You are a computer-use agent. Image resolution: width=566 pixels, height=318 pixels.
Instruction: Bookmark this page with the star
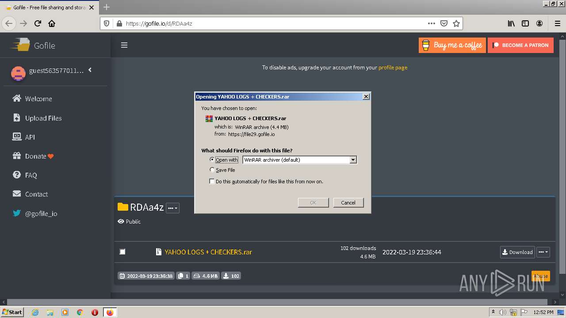(x=456, y=23)
